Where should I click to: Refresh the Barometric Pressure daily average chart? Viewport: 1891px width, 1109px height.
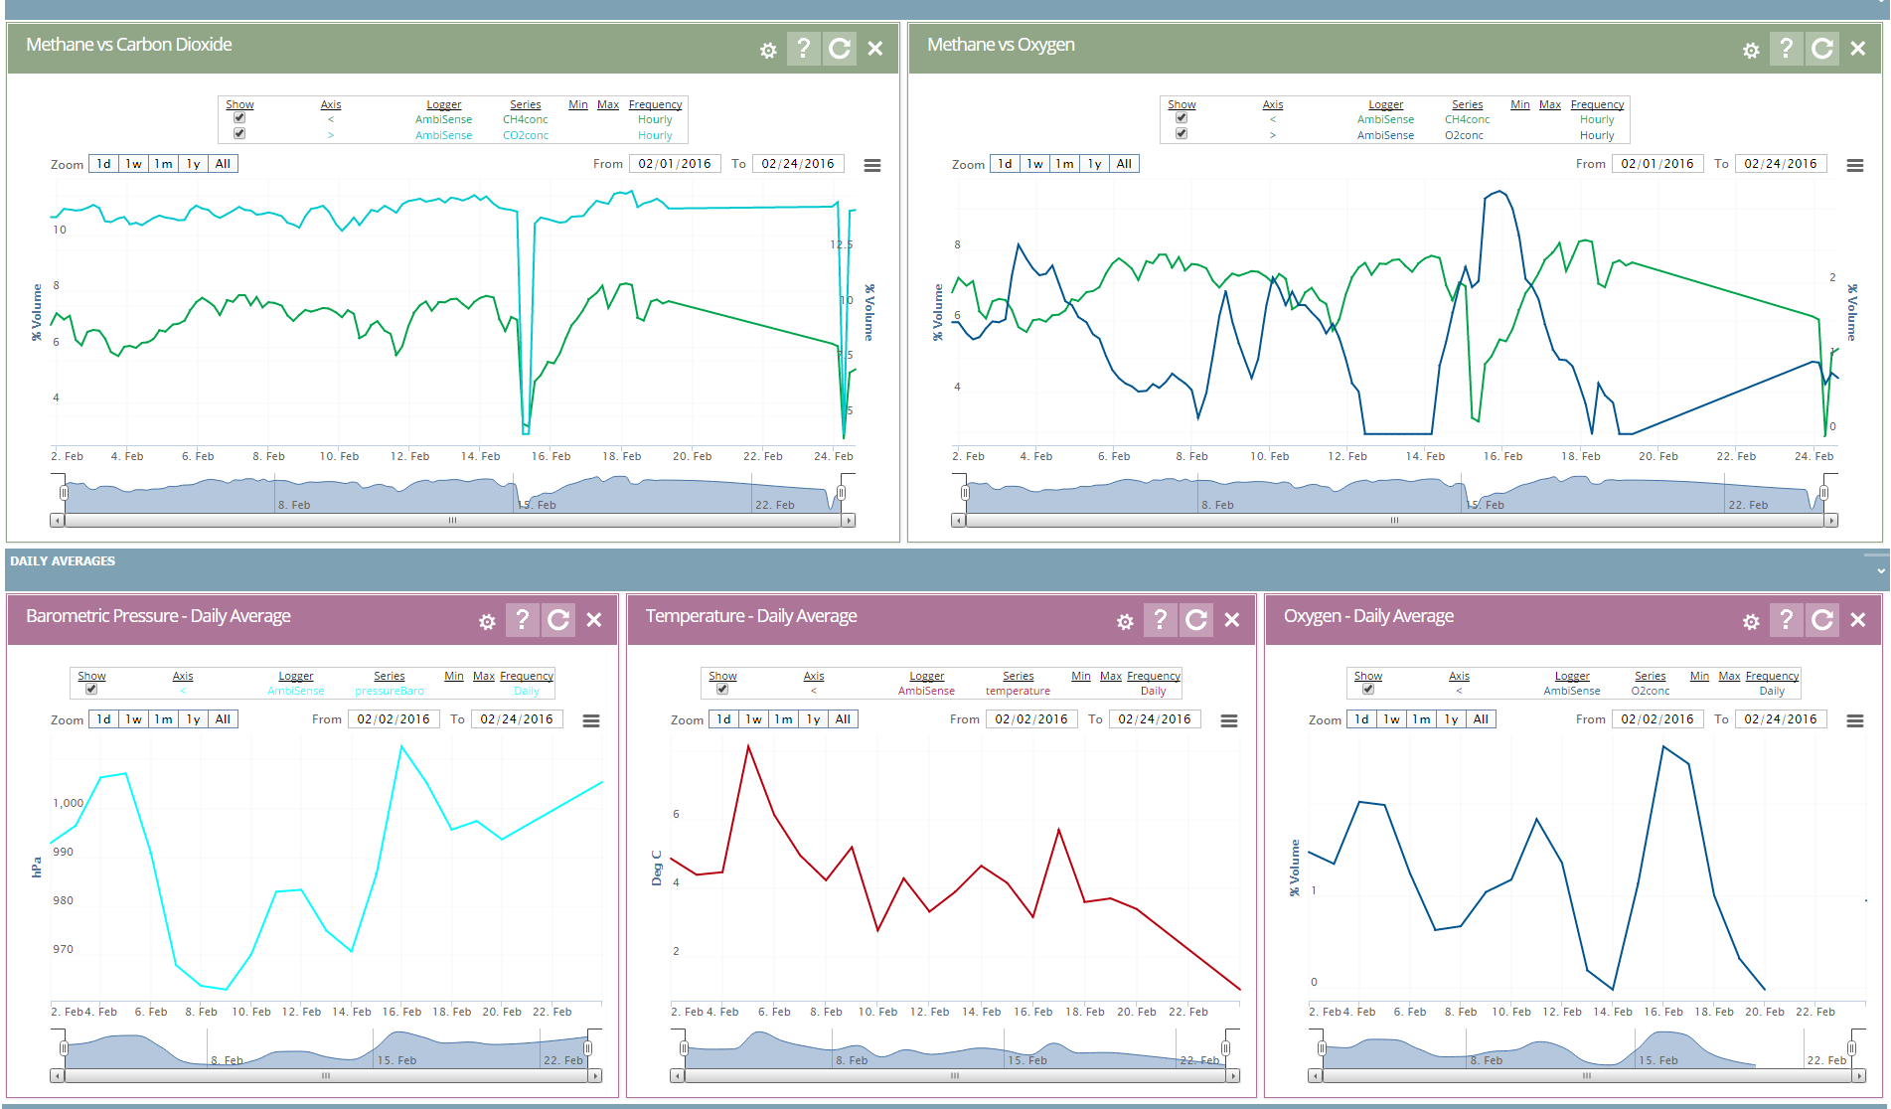[558, 620]
